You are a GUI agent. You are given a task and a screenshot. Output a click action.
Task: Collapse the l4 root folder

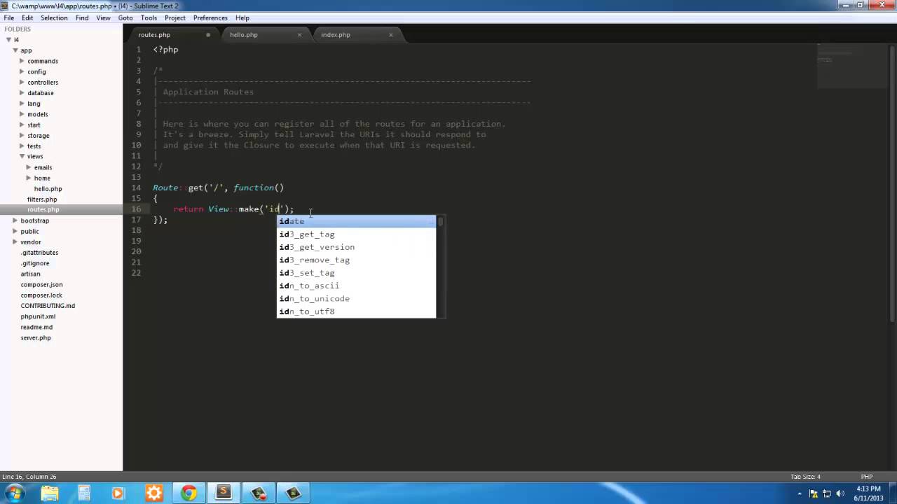click(x=8, y=39)
